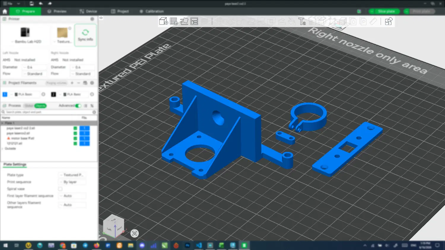The height and width of the screenshot is (250, 445).
Task: Open the Assembly view puzzle icon
Action: pyautogui.click(x=389, y=21)
